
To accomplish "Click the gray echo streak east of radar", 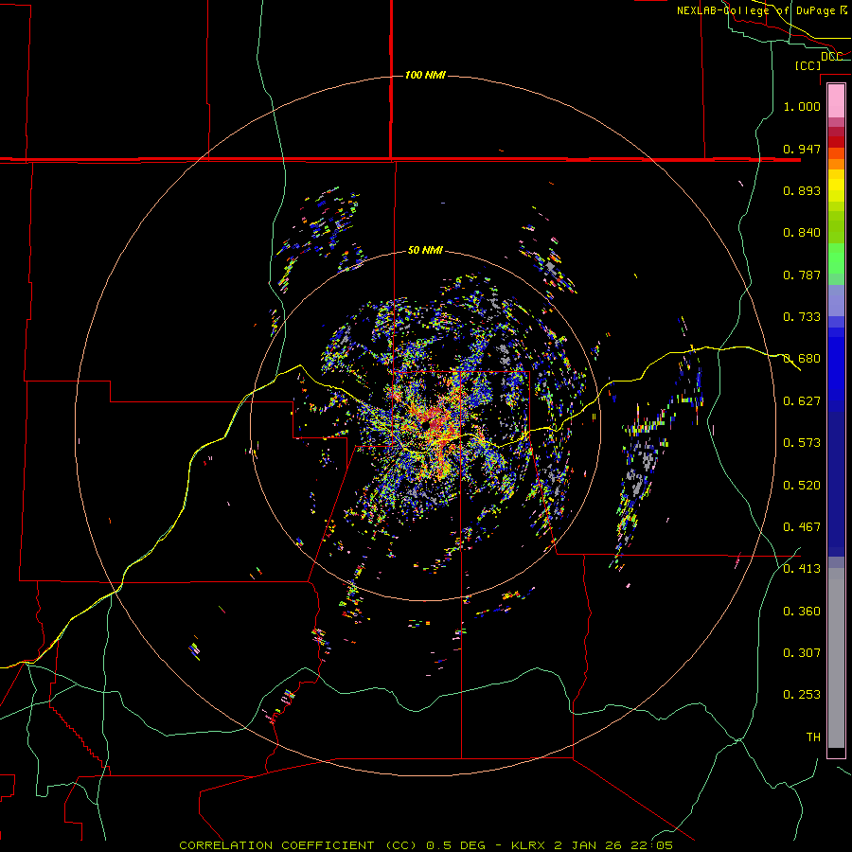I will (x=640, y=468).
